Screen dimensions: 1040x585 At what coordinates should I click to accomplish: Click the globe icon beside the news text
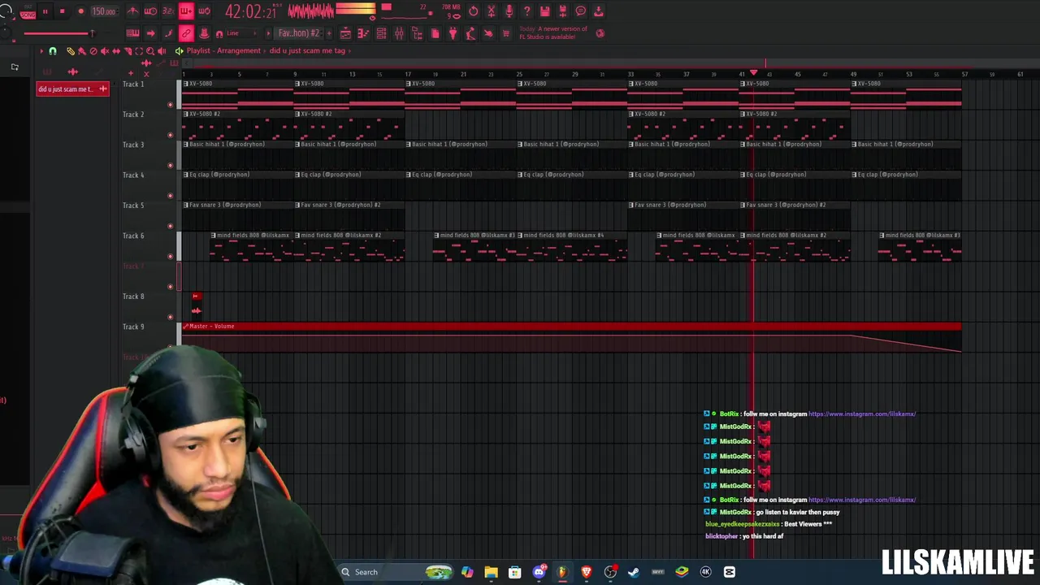600,33
